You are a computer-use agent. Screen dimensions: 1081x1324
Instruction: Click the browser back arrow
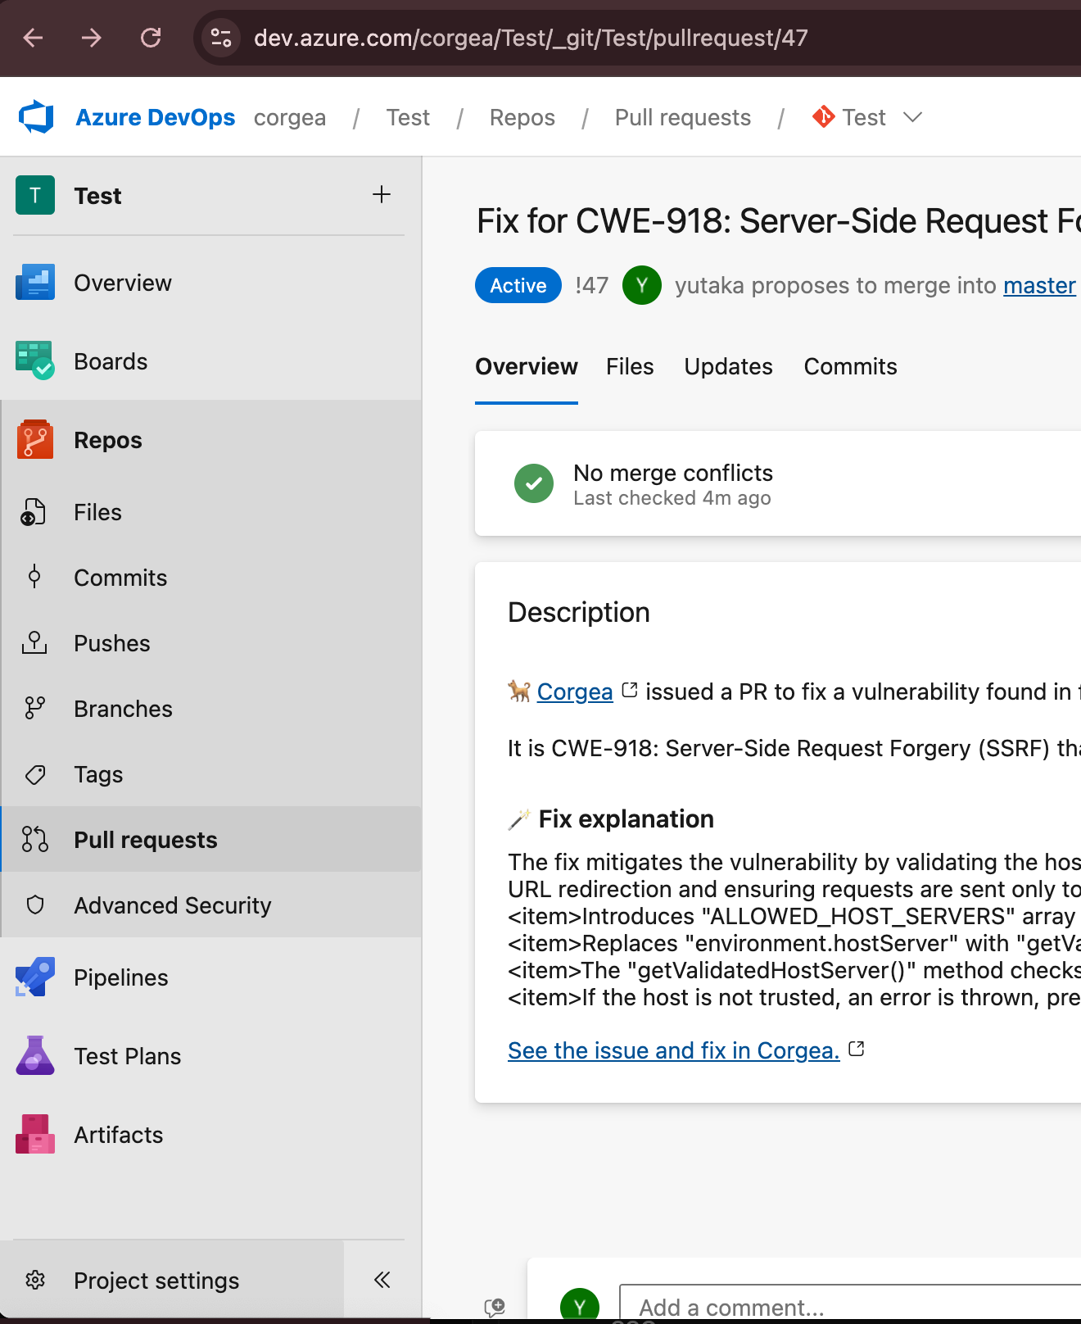[33, 38]
